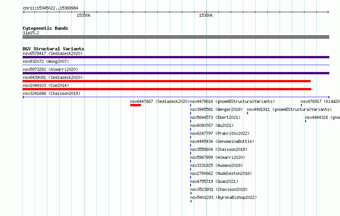The height and width of the screenshot is (216, 340).
Task: Open the nsv4491911 gnomADStructuralVariants label
Action: pos(289,109)
